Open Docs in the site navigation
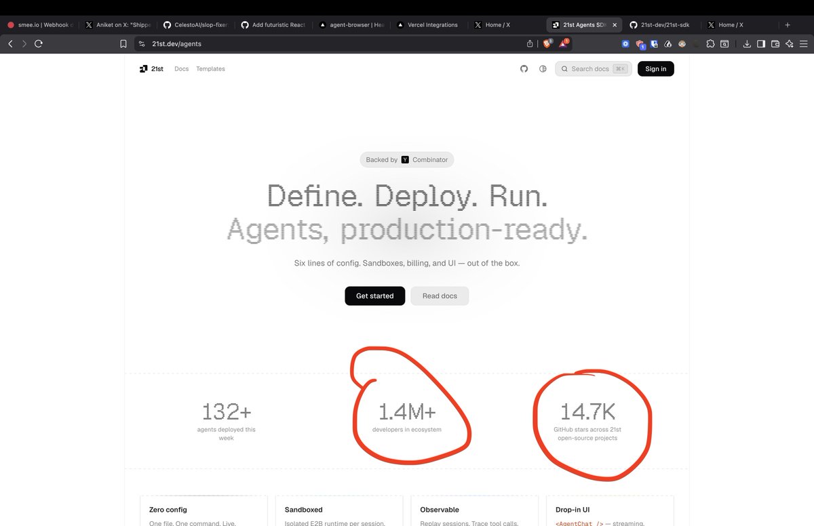The height and width of the screenshot is (526, 814). click(x=181, y=68)
